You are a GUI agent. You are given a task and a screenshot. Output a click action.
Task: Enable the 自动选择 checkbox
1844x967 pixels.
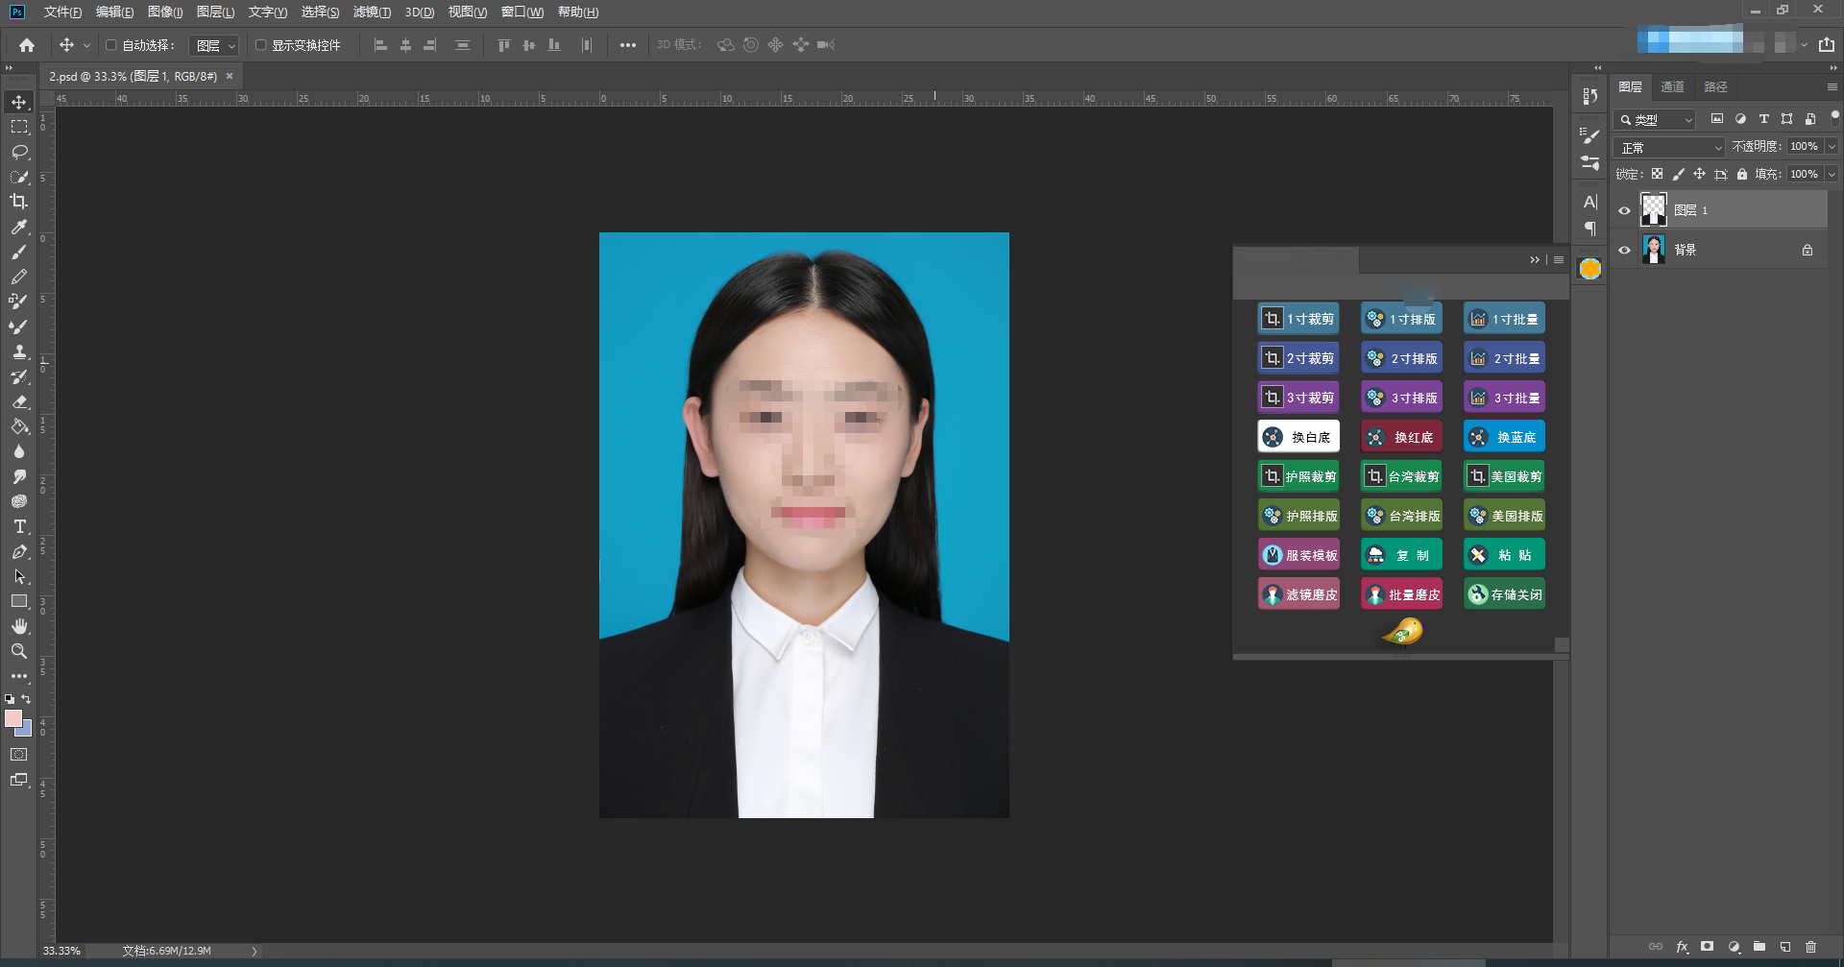(x=110, y=45)
